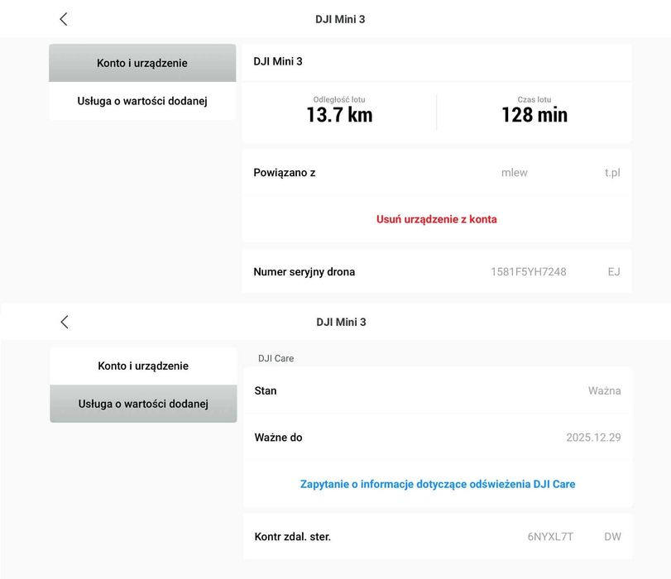
Task: Click the DJI Mini 3 device name row
Action: point(436,61)
